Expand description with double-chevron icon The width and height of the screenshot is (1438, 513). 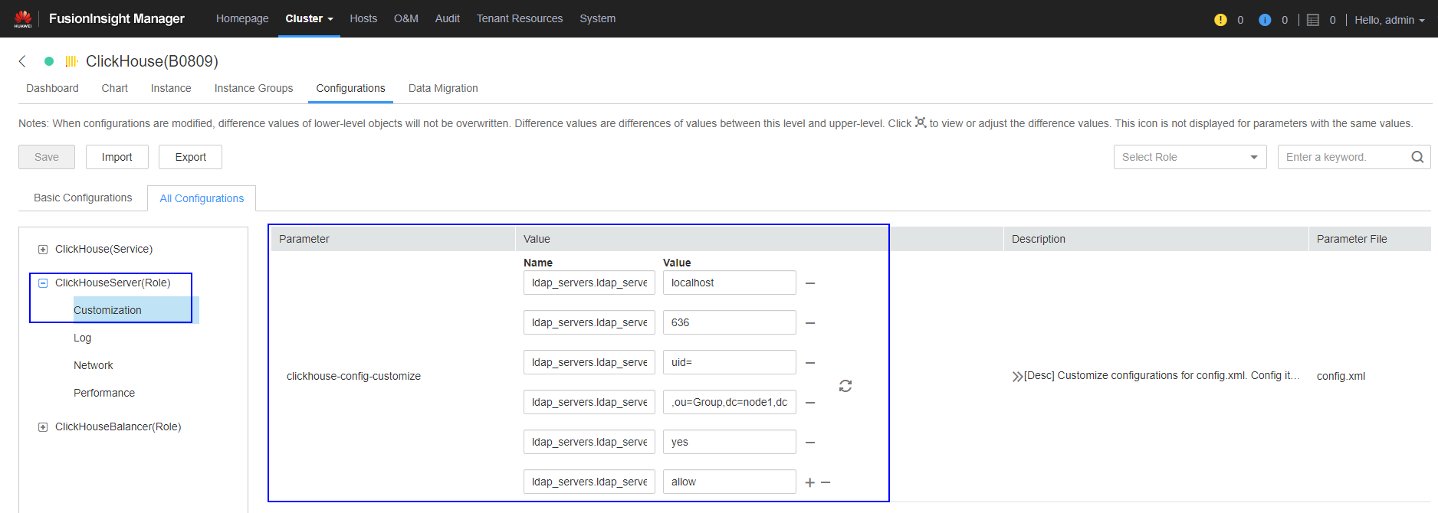click(x=1017, y=376)
